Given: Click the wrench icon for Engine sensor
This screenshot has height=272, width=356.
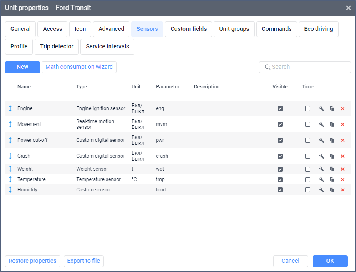Looking at the screenshot, I should tap(321, 108).
